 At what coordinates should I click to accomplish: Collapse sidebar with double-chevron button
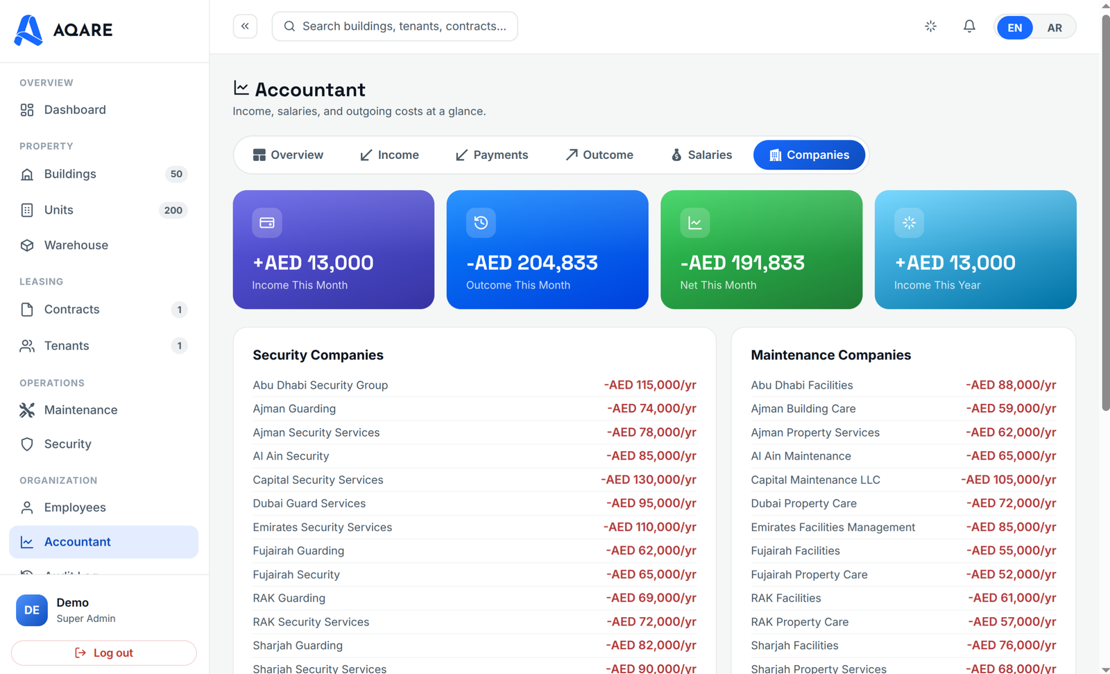click(x=245, y=26)
